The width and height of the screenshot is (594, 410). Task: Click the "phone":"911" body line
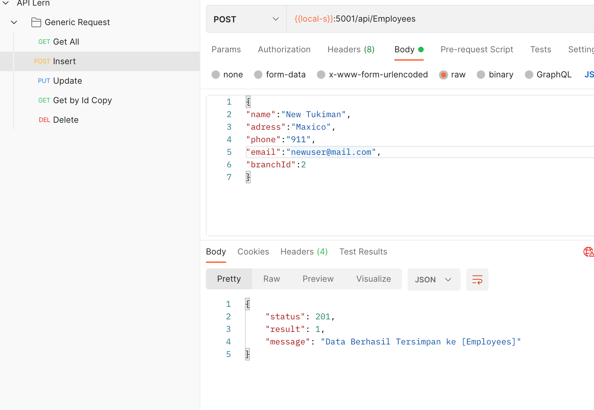(280, 139)
